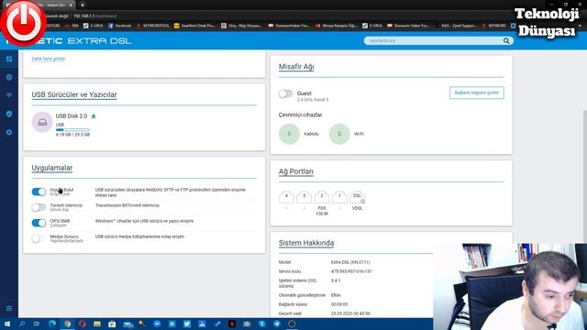The width and height of the screenshot is (587, 330).
Task: Open the Ağ Portları heading link
Action: click(x=295, y=171)
